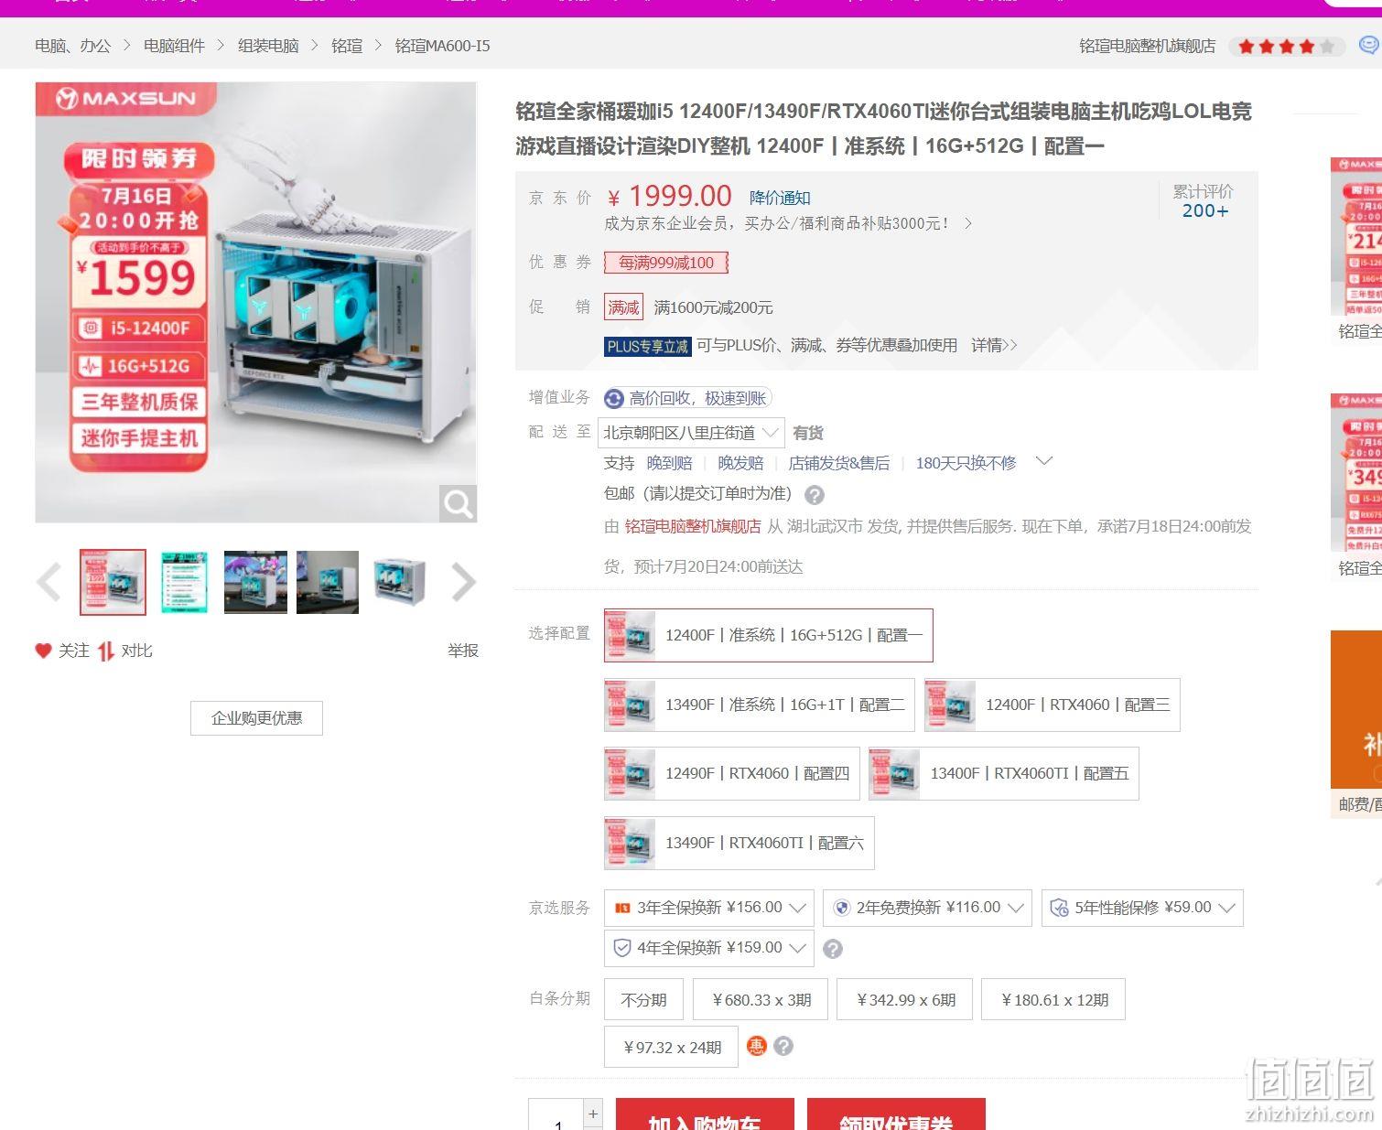Image resolution: width=1382 pixels, height=1130 pixels.
Task: Select ¥342.99 x 6期 installment
Action: click(905, 999)
